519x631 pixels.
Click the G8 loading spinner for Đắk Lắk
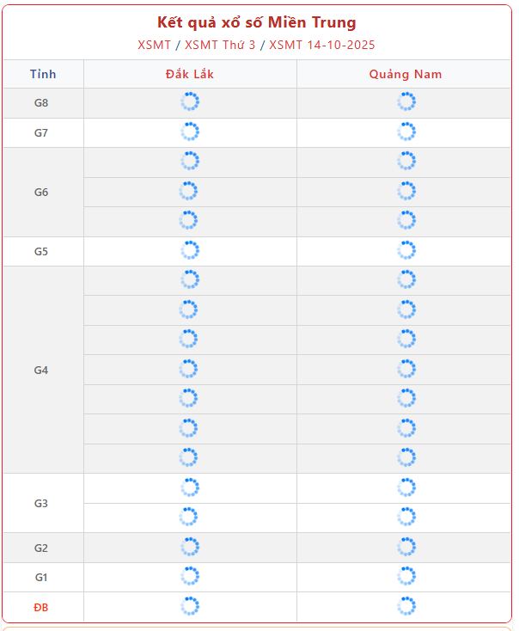pos(190,102)
